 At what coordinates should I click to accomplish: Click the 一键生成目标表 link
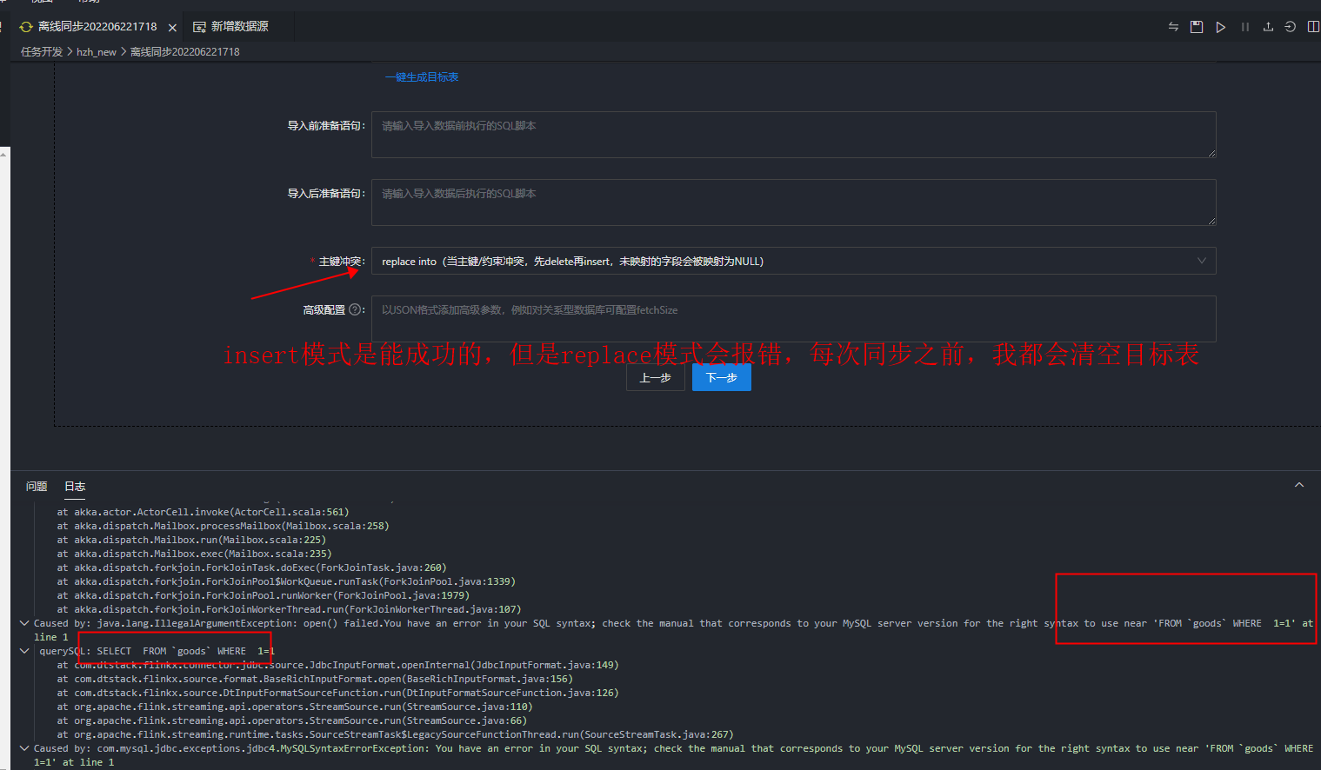(x=421, y=76)
